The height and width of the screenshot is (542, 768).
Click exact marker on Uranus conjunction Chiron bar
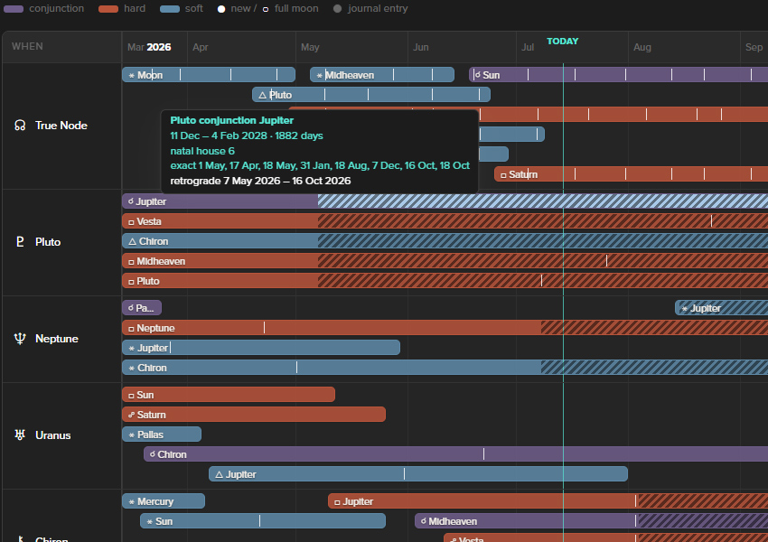pos(483,454)
